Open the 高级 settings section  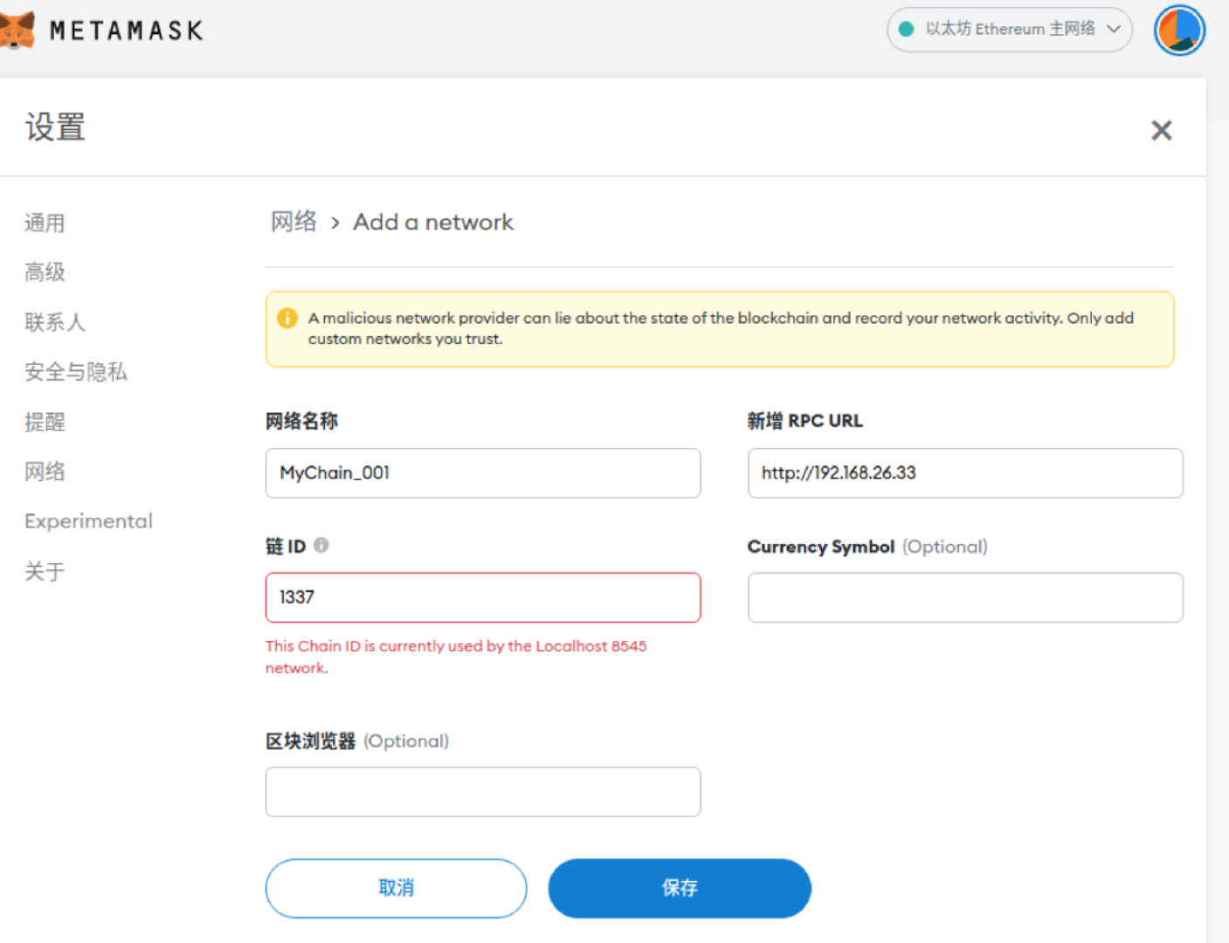point(45,272)
